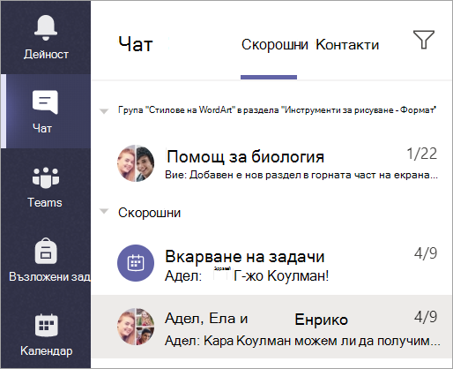Click the Вкарване на задачи calendar avatar
The width and height of the screenshot is (453, 369).
tap(136, 263)
